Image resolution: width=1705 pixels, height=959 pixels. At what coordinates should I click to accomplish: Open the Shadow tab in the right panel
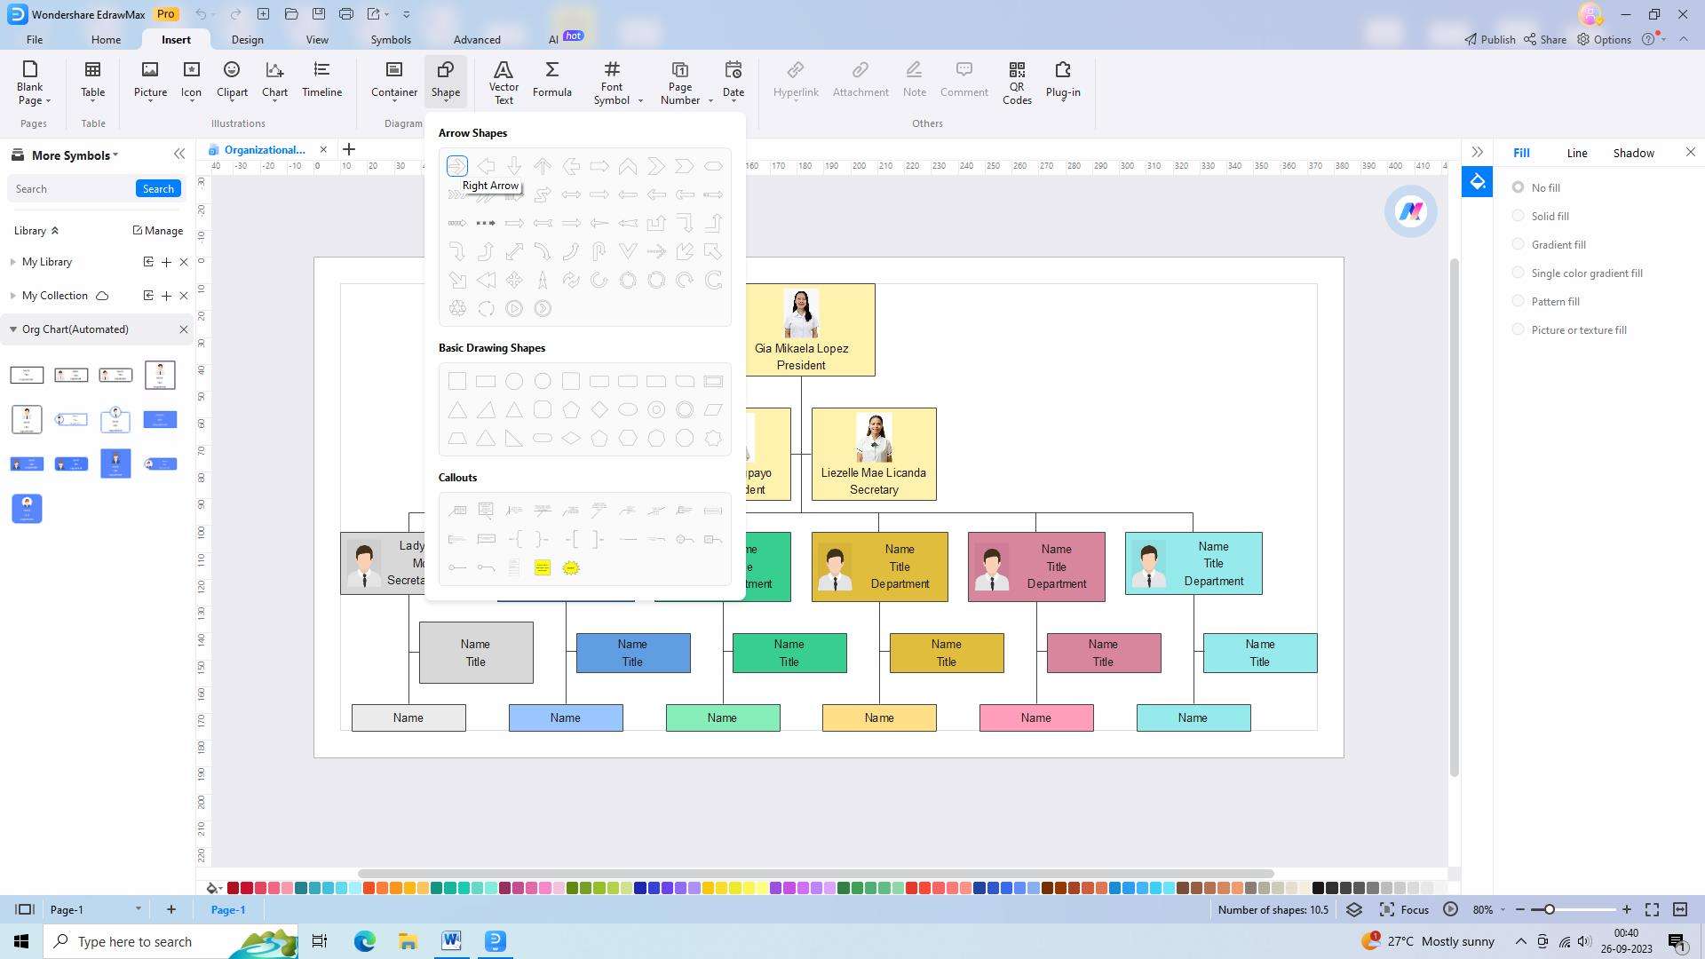click(1633, 153)
